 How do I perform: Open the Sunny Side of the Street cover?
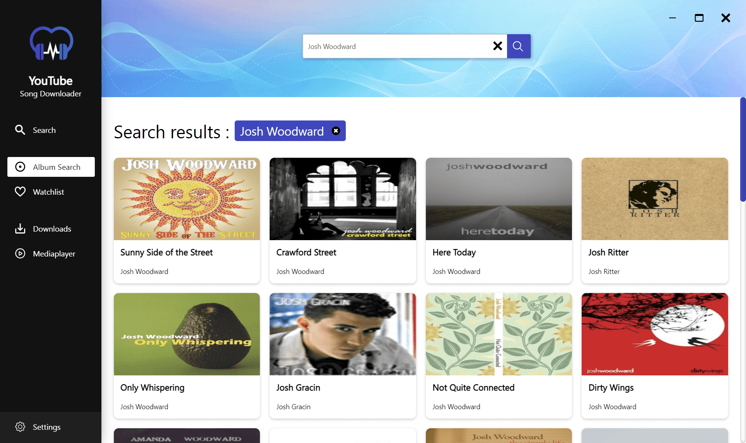[x=187, y=199]
